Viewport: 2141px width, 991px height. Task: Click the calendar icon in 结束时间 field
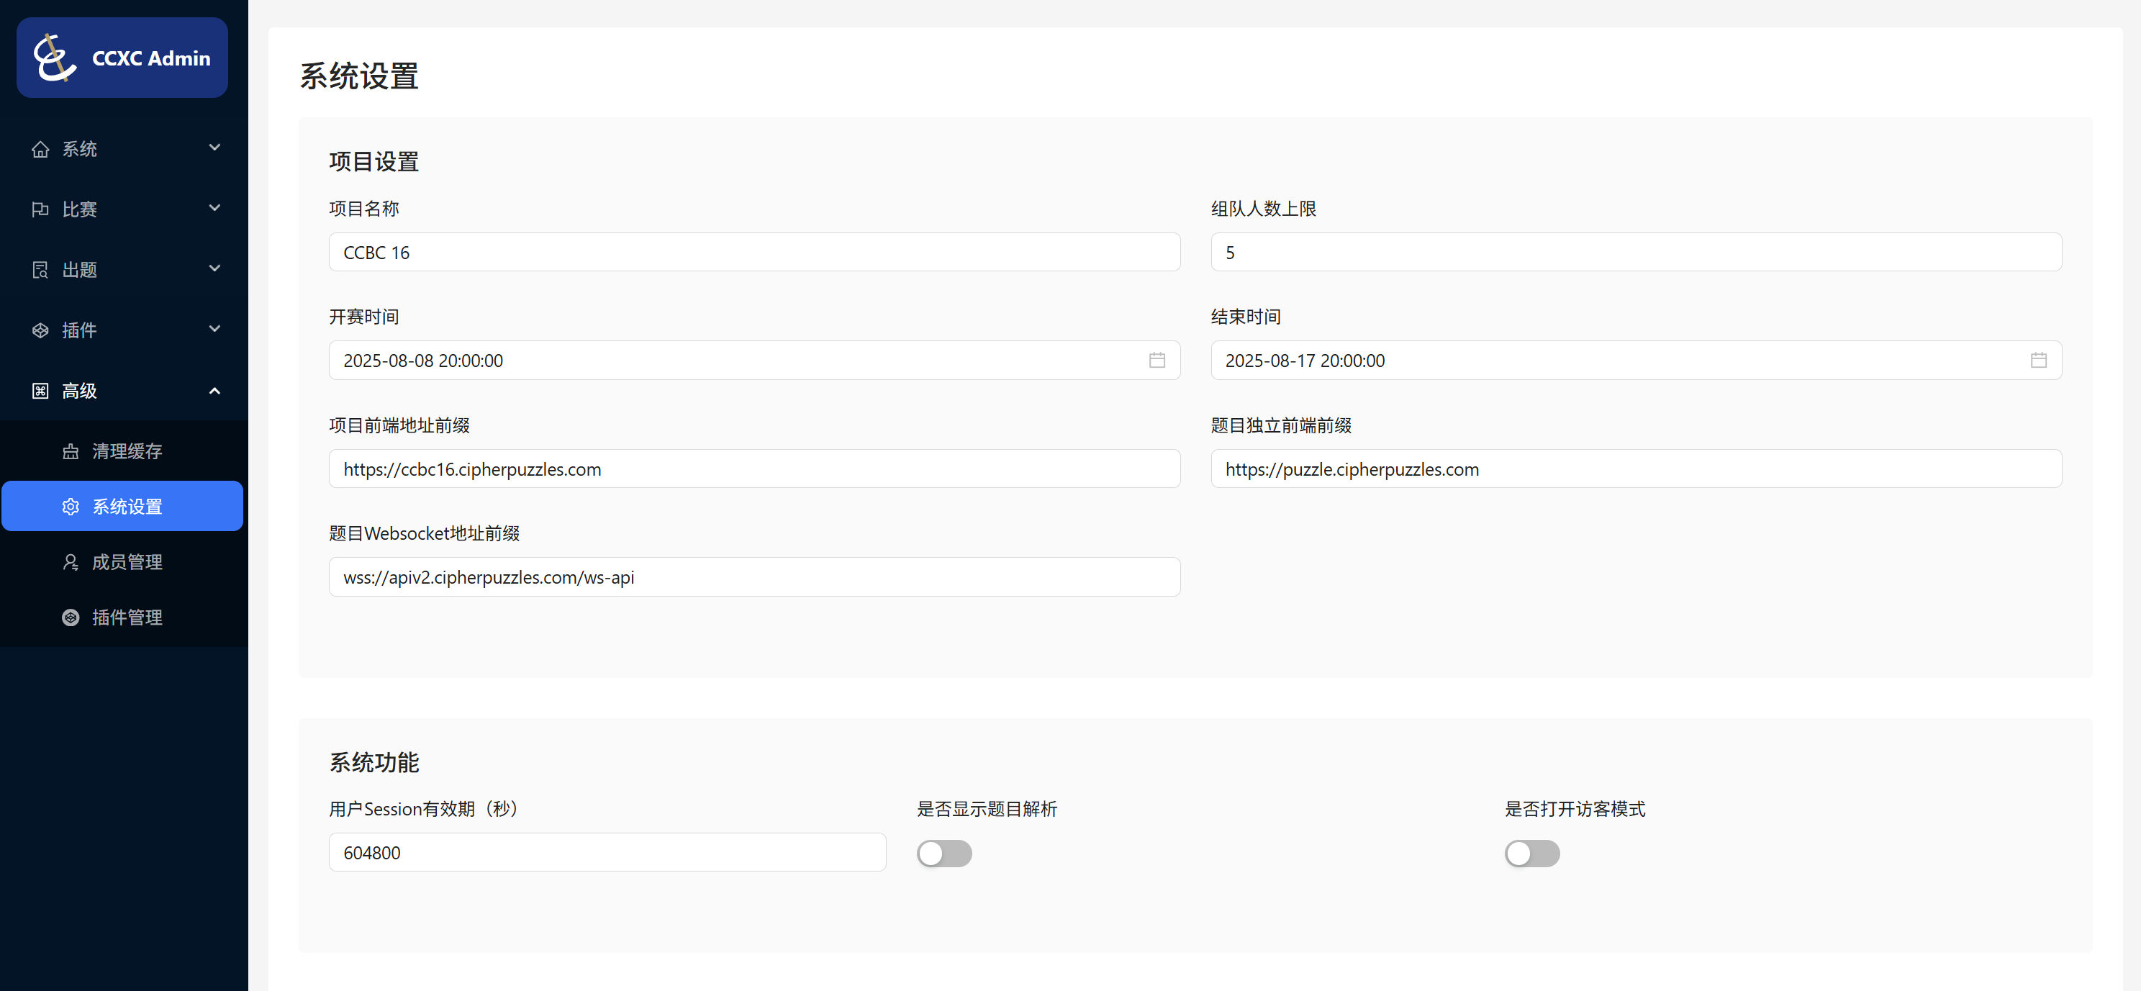tap(2038, 360)
